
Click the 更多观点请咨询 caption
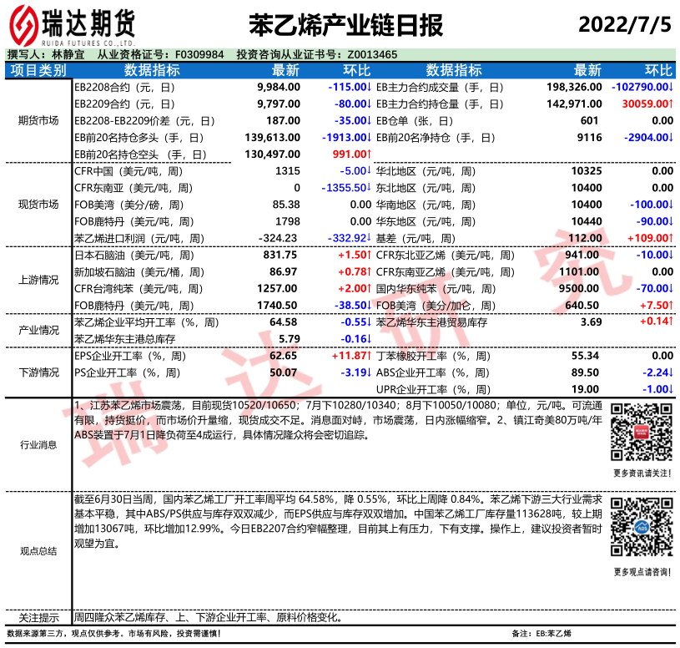[x=641, y=572]
